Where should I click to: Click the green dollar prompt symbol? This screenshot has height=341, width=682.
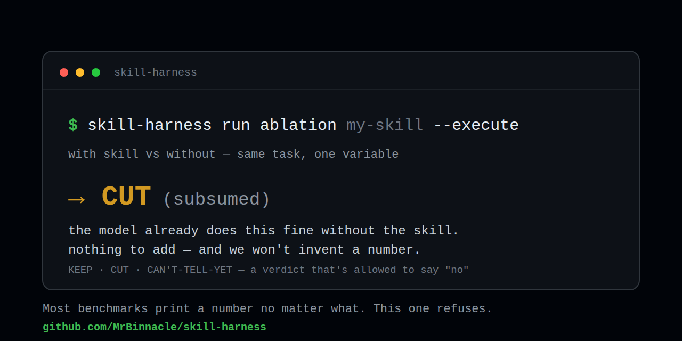(x=73, y=126)
